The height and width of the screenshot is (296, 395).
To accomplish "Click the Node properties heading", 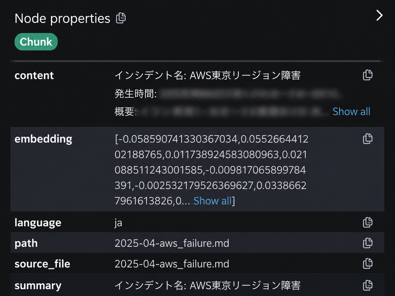I will tap(62, 18).
